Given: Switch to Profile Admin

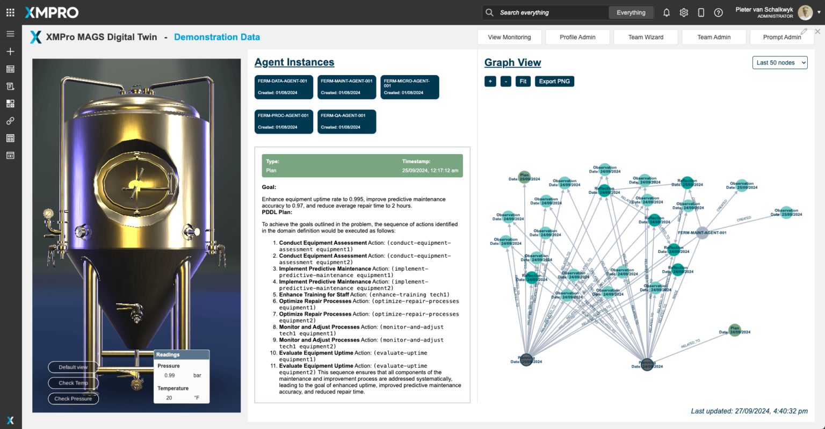Looking at the screenshot, I should (x=577, y=37).
